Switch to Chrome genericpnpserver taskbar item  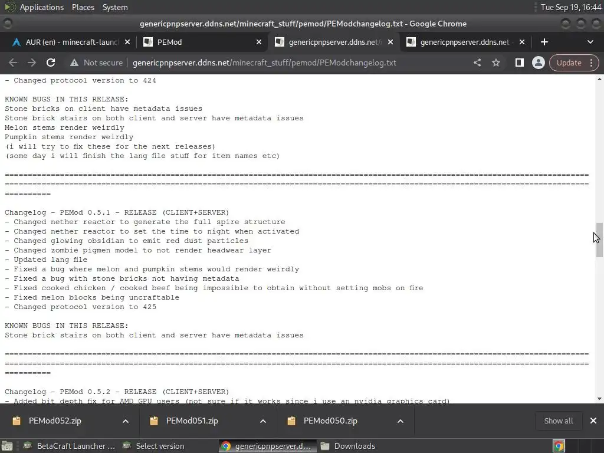point(268,446)
